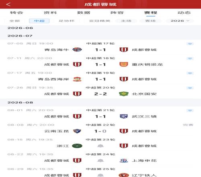Image resolution: width=201 pixels, height=177 pixels.
Task: Expand the 2026-06 month section
Action: 100,28
